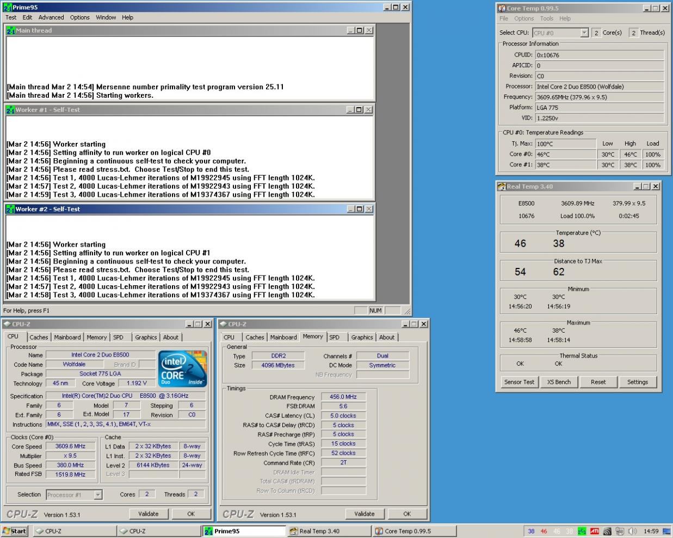Click the network computers tray icon
Image resolution: width=673 pixels, height=538 pixels.
pos(620,531)
